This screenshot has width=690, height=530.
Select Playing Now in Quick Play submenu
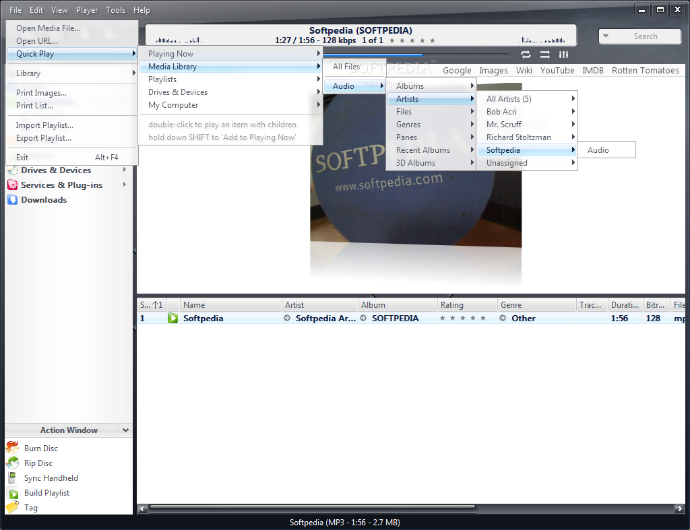[x=231, y=54]
